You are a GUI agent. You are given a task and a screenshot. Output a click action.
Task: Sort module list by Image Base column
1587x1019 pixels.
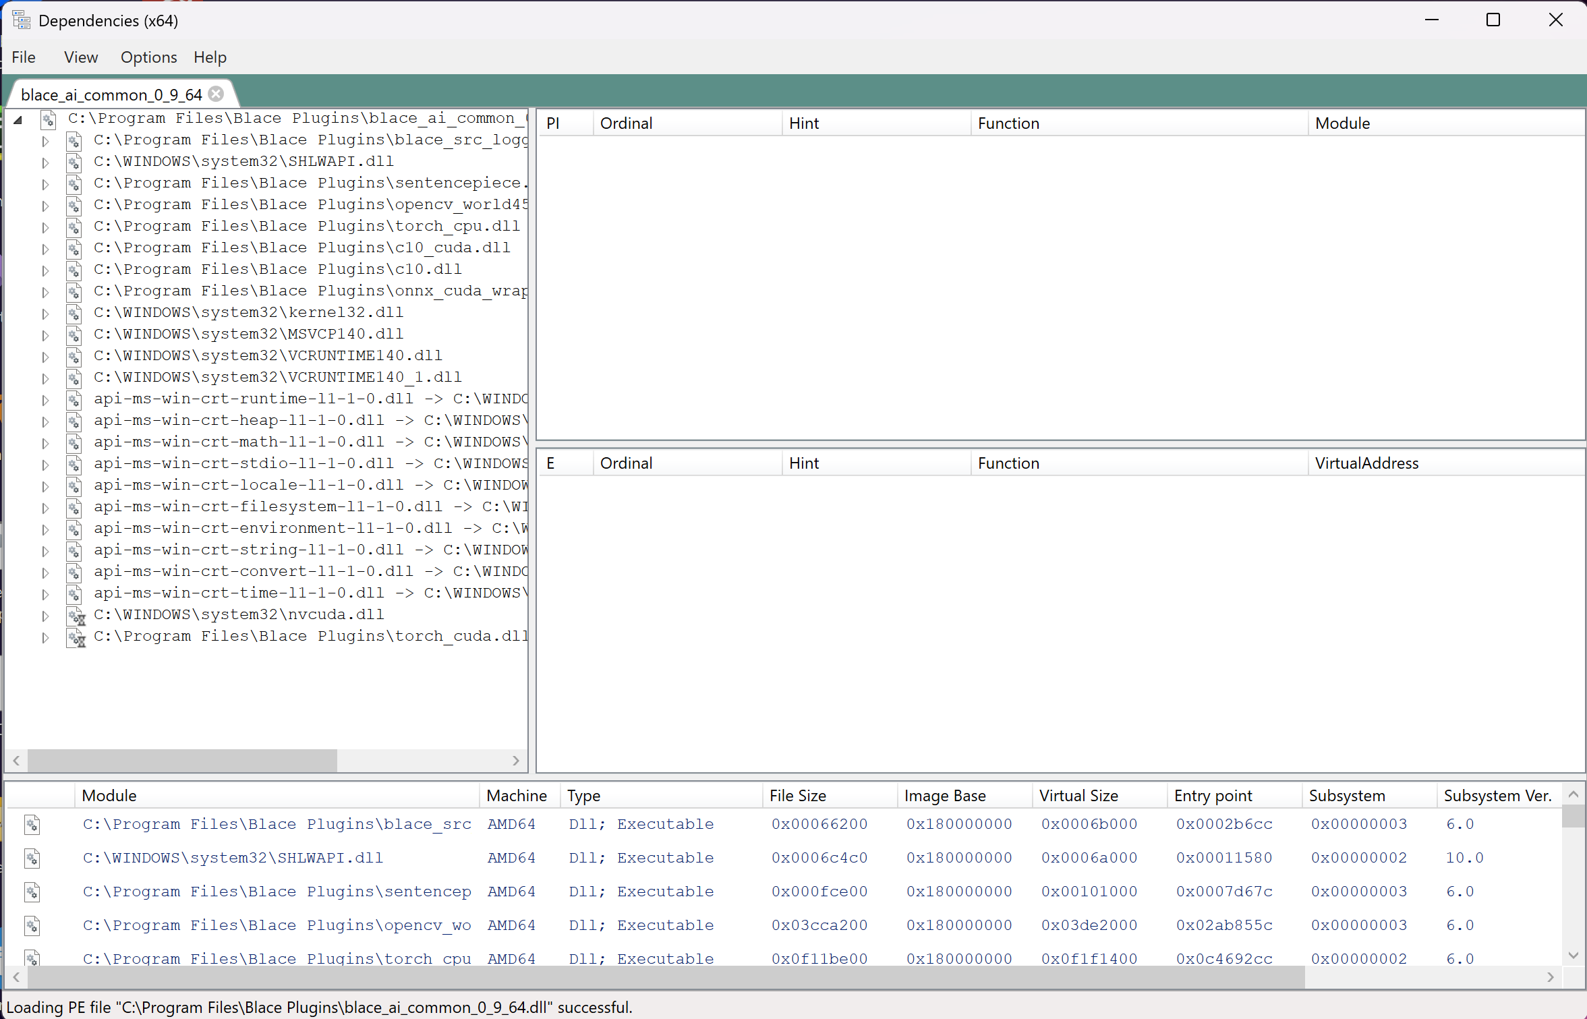point(964,796)
